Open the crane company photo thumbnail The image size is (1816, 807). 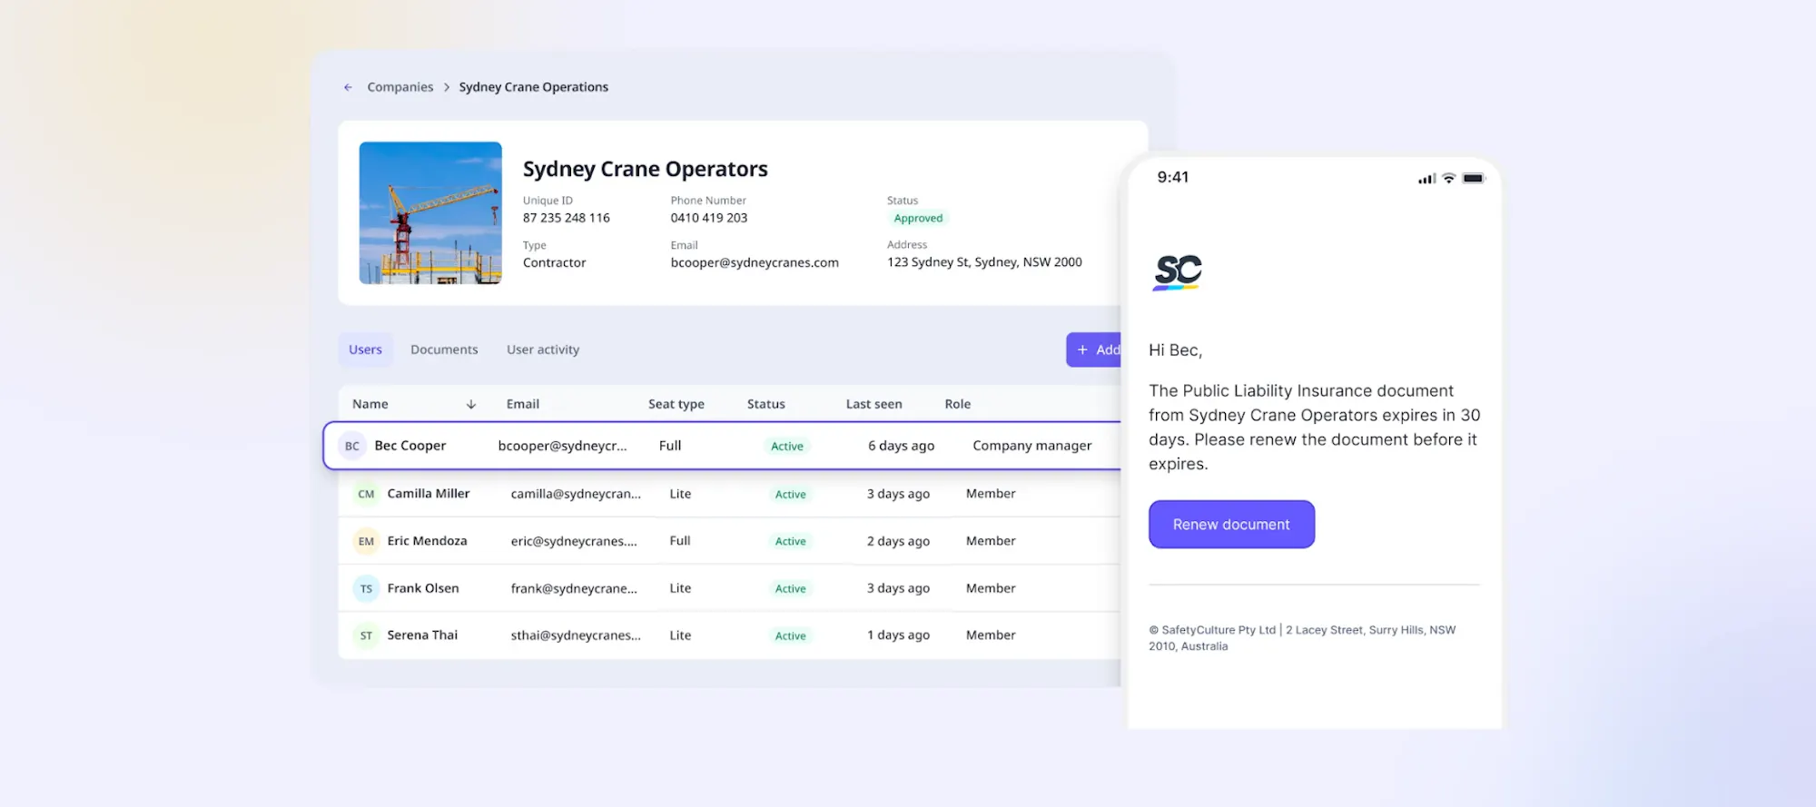[430, 213]
